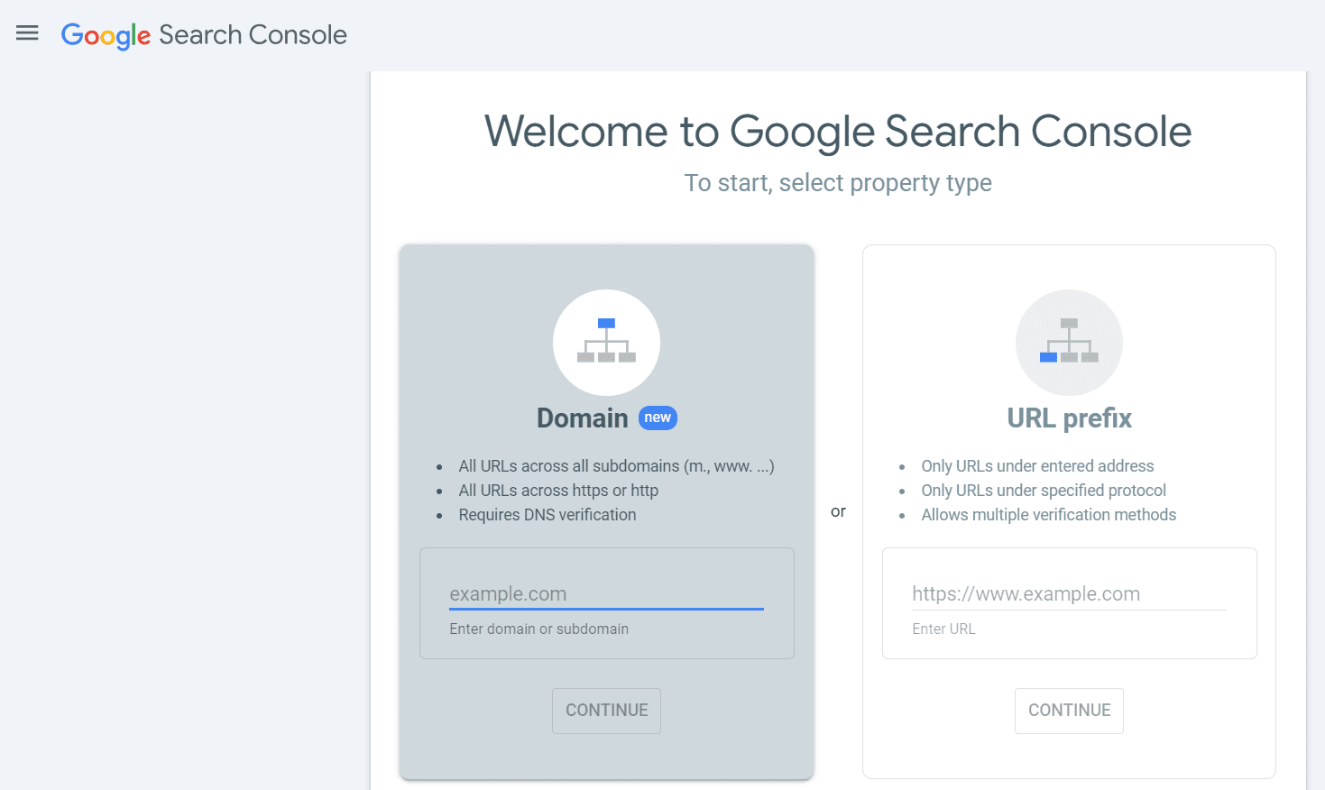Click 'All URLs across all subdomains' bullet
This screenshot has height=790, width=1325.
[x=616, y=466]
